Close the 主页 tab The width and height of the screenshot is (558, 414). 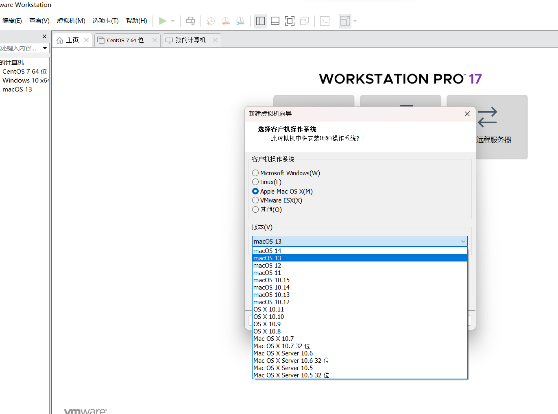tap(86, 40)
